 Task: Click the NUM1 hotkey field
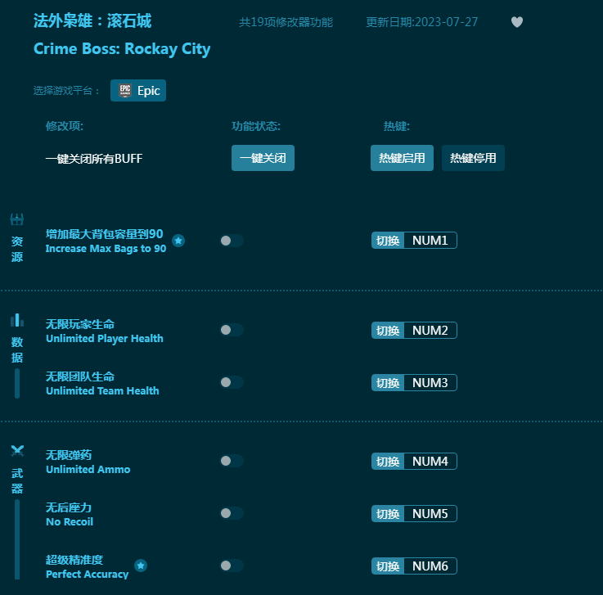(x=430, y=241)
